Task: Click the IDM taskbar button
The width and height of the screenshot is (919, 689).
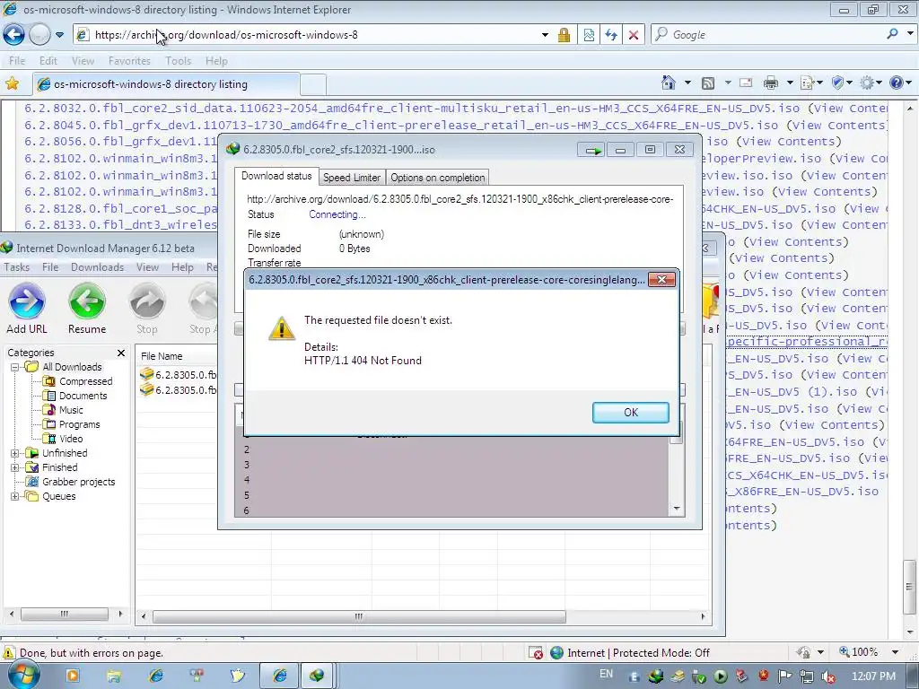Action: tap(317, 676)
